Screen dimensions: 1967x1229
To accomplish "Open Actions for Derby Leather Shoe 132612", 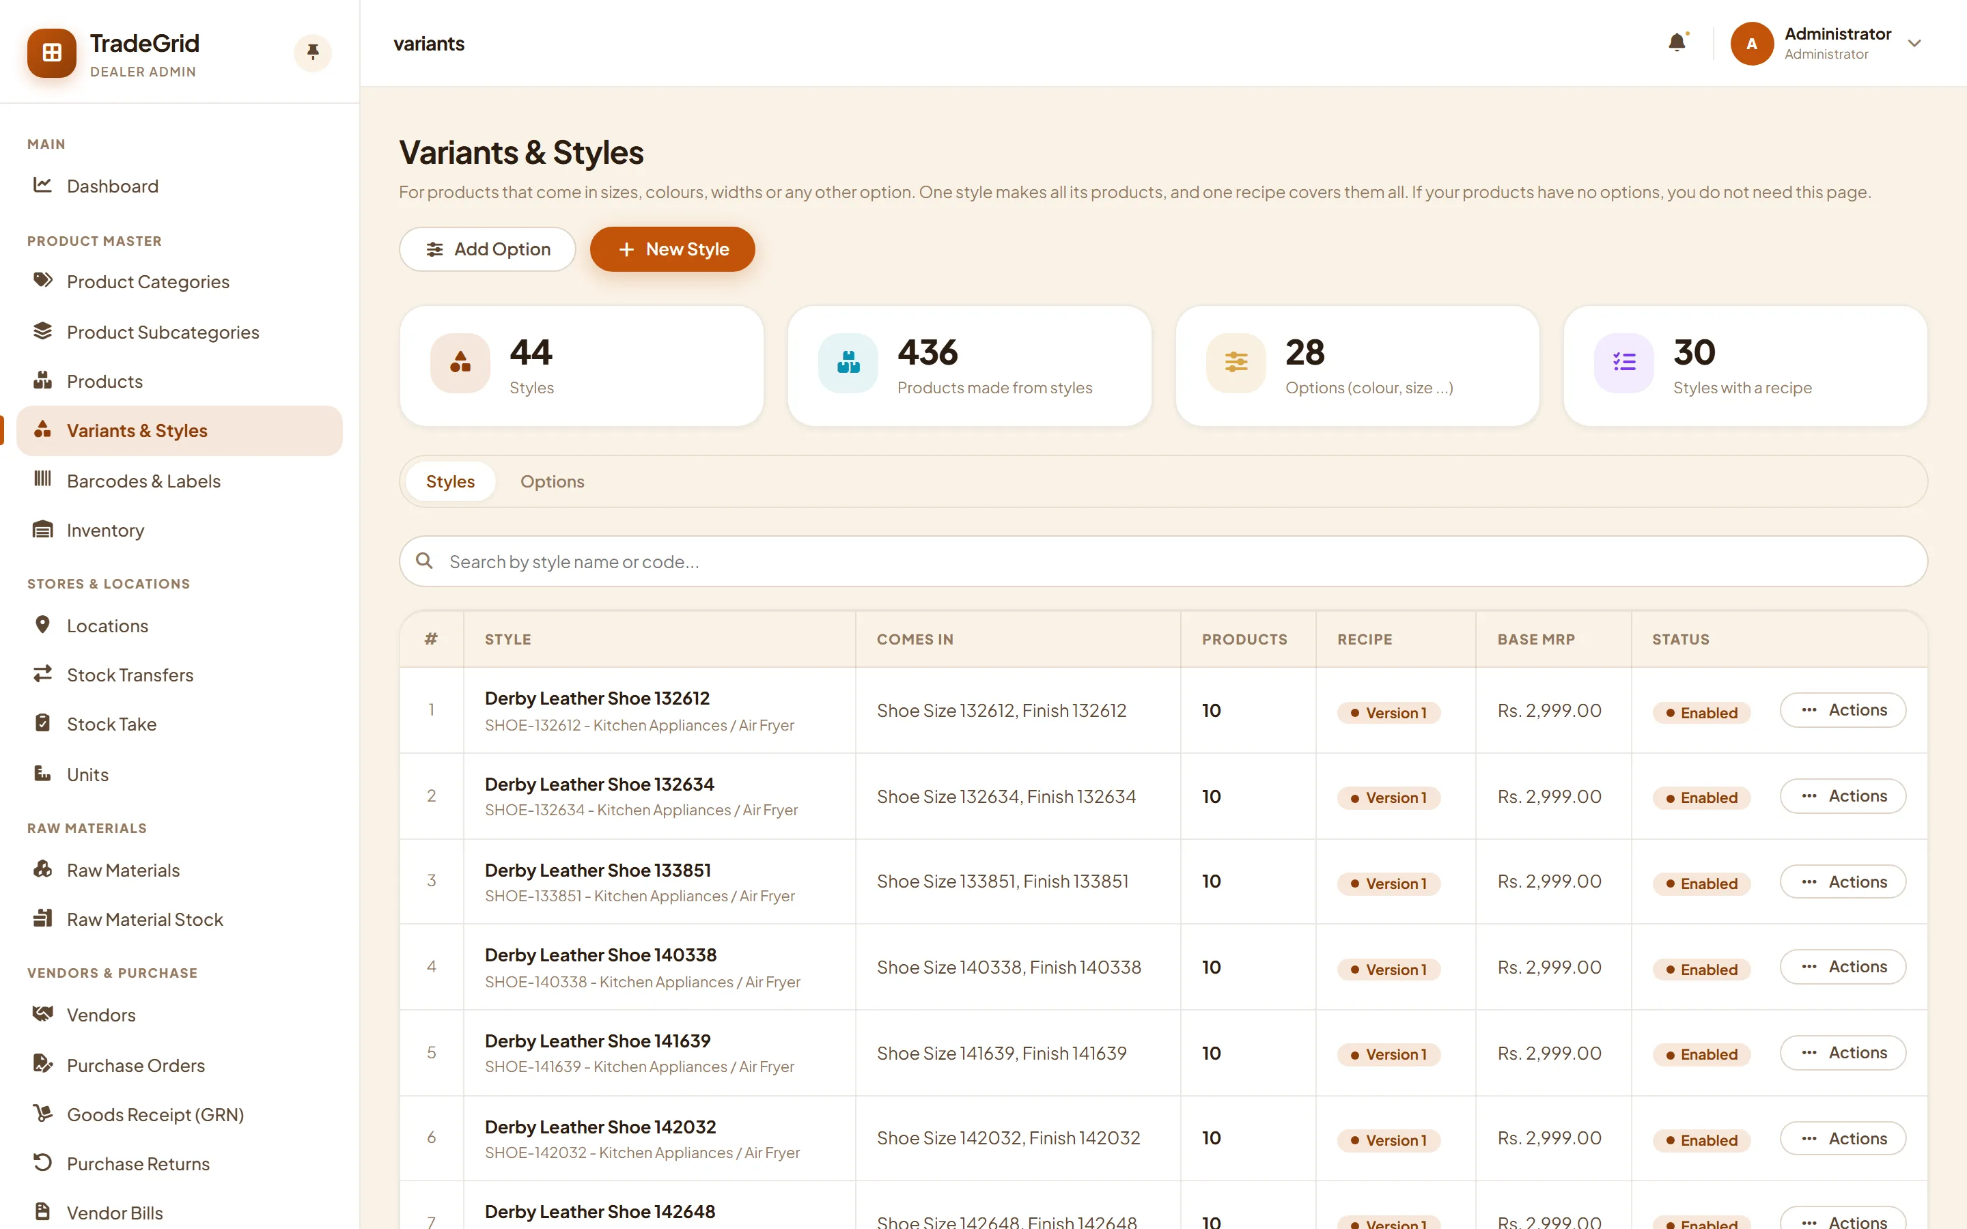I will (x=1843, y=709).
